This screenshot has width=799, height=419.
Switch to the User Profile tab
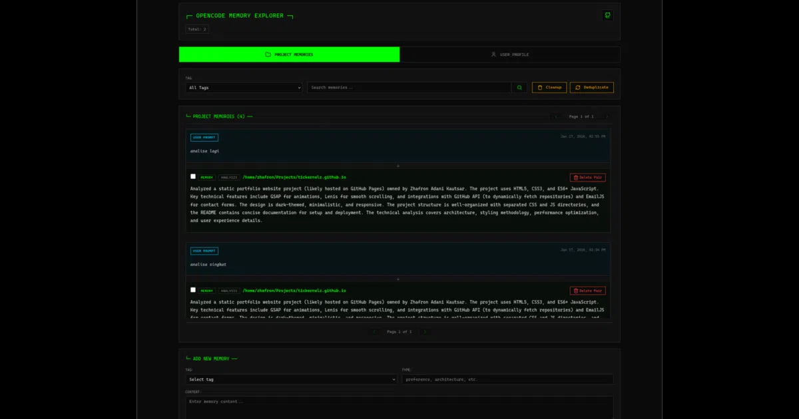(509, 55)
